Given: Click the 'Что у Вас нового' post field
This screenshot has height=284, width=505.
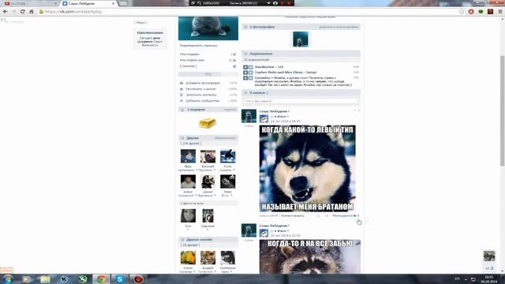Looking at the screenshot, I should point(301,101).
